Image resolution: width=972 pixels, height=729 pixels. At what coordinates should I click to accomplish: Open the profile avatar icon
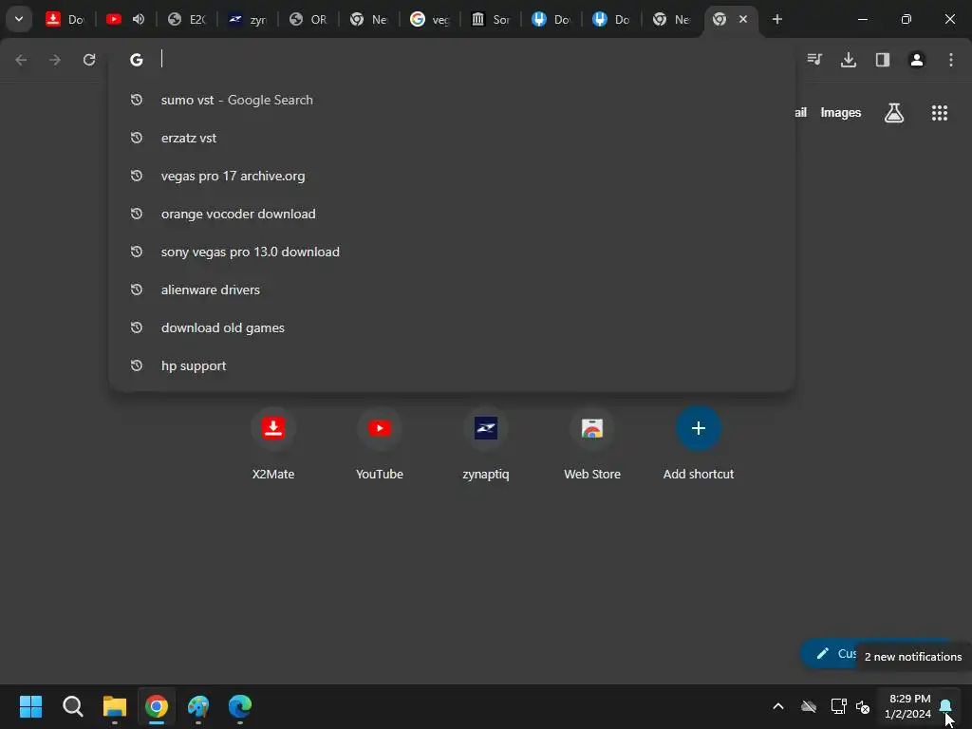tap(917, 60)
